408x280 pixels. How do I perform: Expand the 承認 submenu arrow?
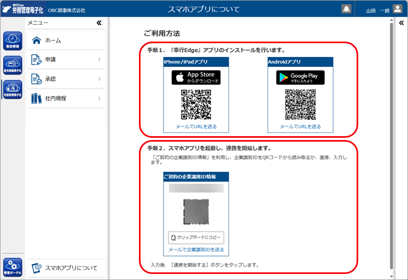(99, 79)
